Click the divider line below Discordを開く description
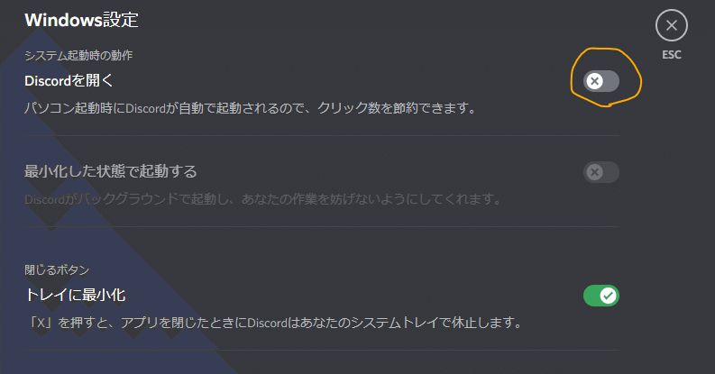Image resolution: width=715 pixels, height=374 pixels. coord(322,135)
